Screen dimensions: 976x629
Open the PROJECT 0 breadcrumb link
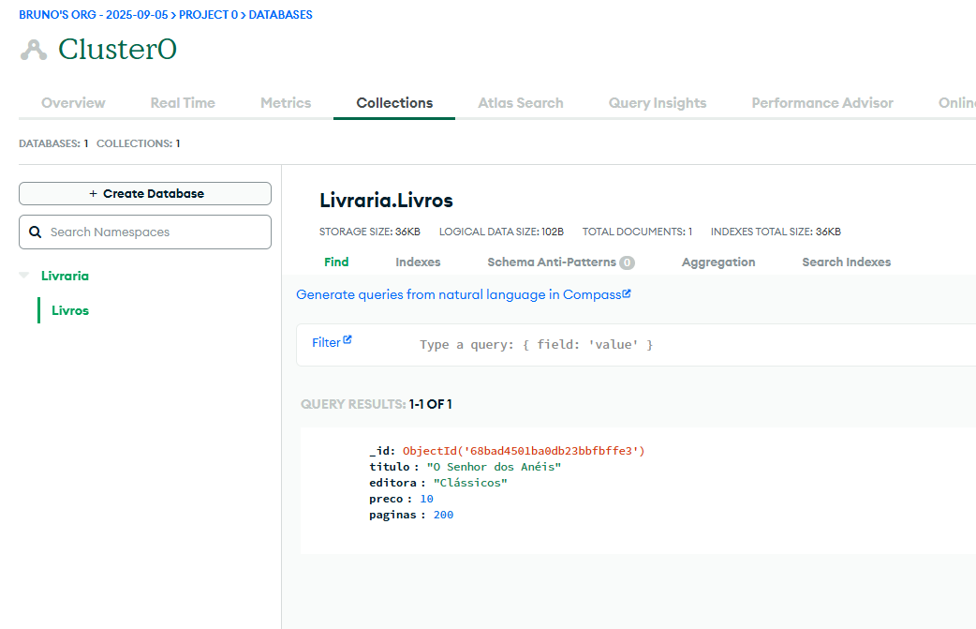pos(209,14)
